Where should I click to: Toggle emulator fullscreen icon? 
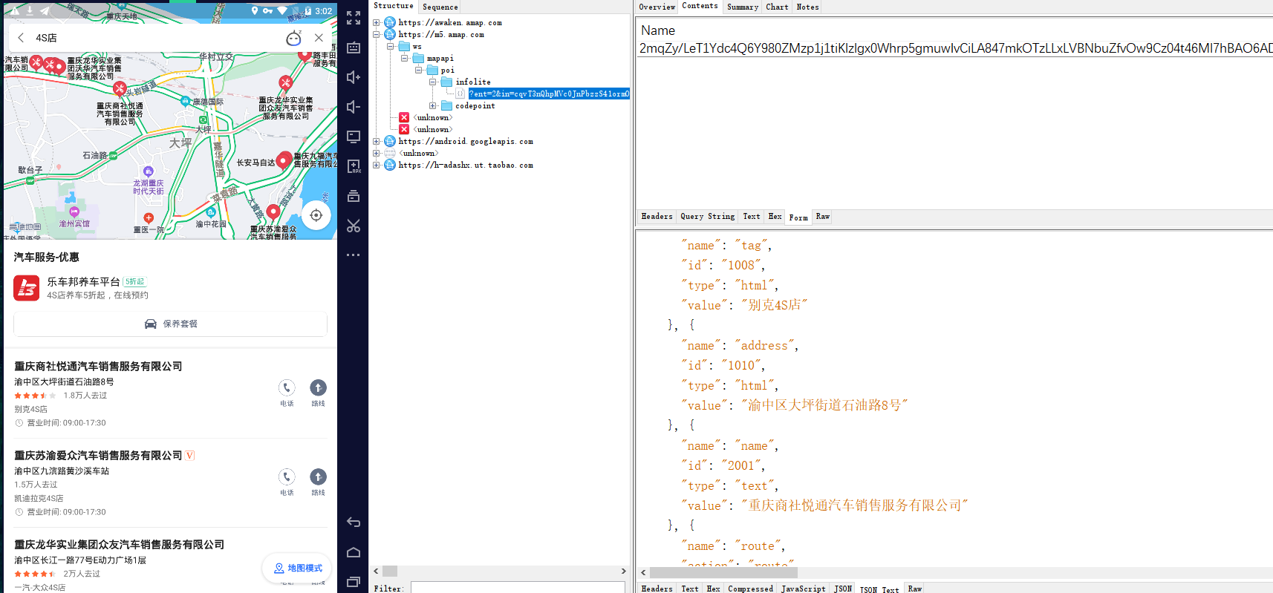tap(354, 18)
